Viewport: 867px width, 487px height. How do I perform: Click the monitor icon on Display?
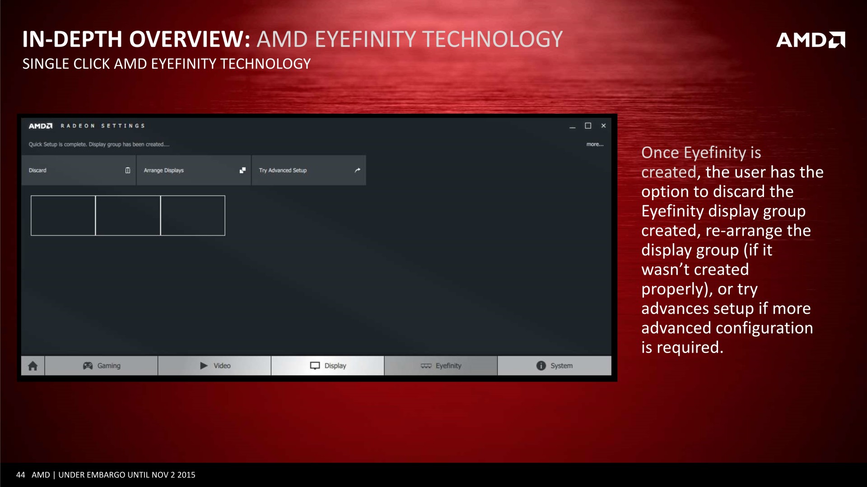coord(315,366)
